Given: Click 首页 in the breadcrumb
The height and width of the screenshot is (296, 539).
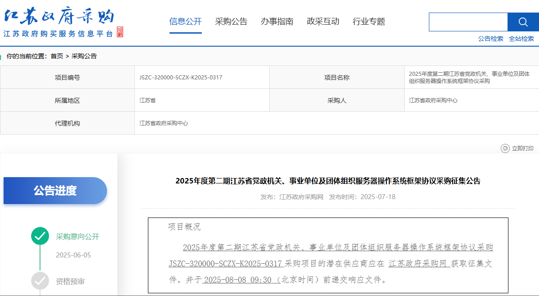Looking at the screenshot, I should point(57,56).
